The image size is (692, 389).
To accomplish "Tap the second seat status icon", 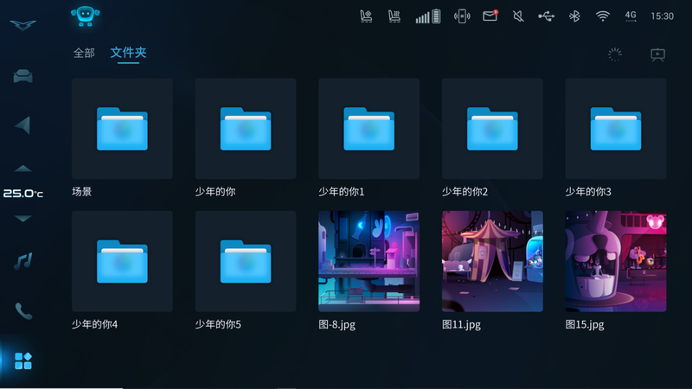I will click(x=394, y=16).
